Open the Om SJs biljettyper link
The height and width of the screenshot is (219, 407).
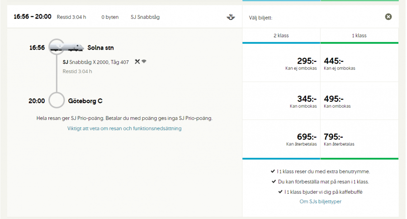pos(320,202)
